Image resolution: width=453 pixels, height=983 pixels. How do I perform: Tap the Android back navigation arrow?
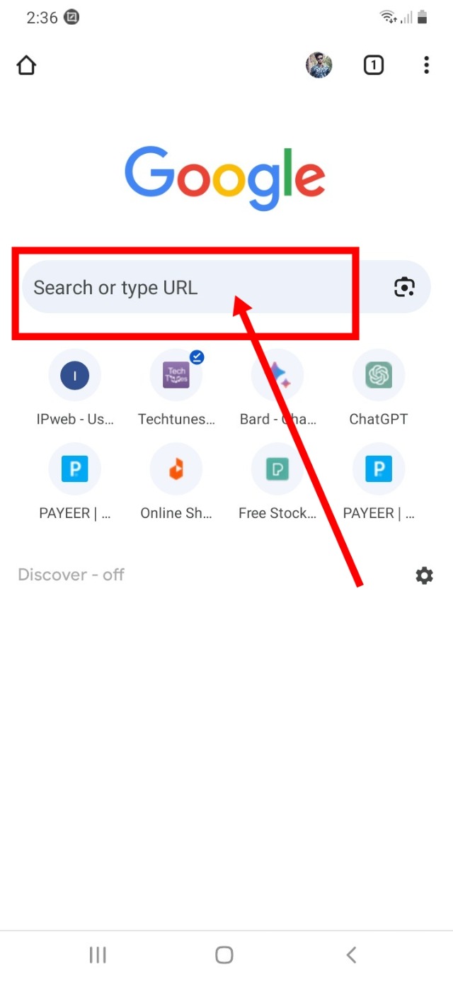pos(351,955)
